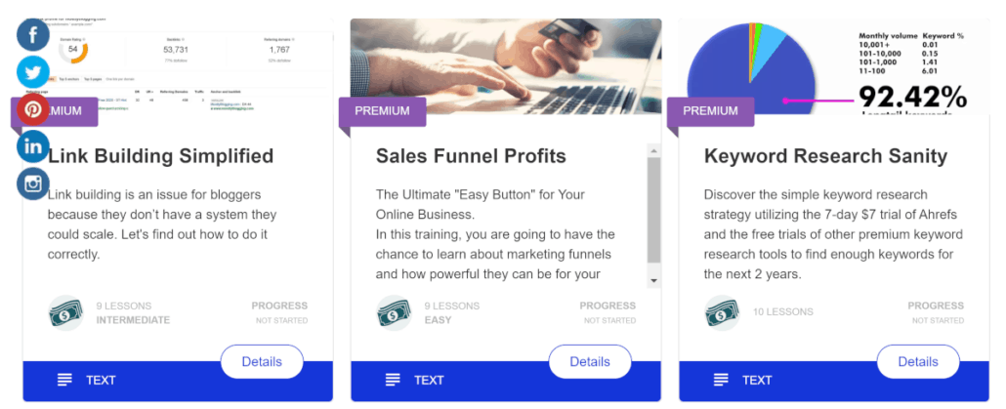
Task: Open the Instagram social icon
Action: tap(33, 183)
